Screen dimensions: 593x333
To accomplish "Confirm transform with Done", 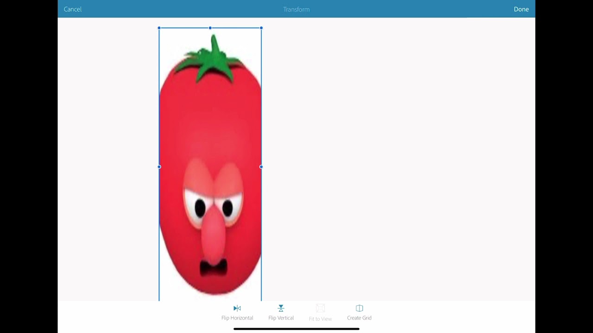I will coord(521,9).
